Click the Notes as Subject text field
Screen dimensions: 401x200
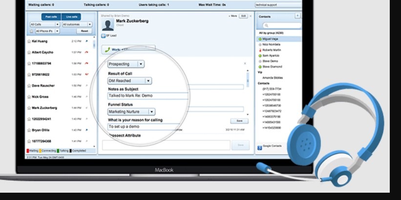(148, 96)
